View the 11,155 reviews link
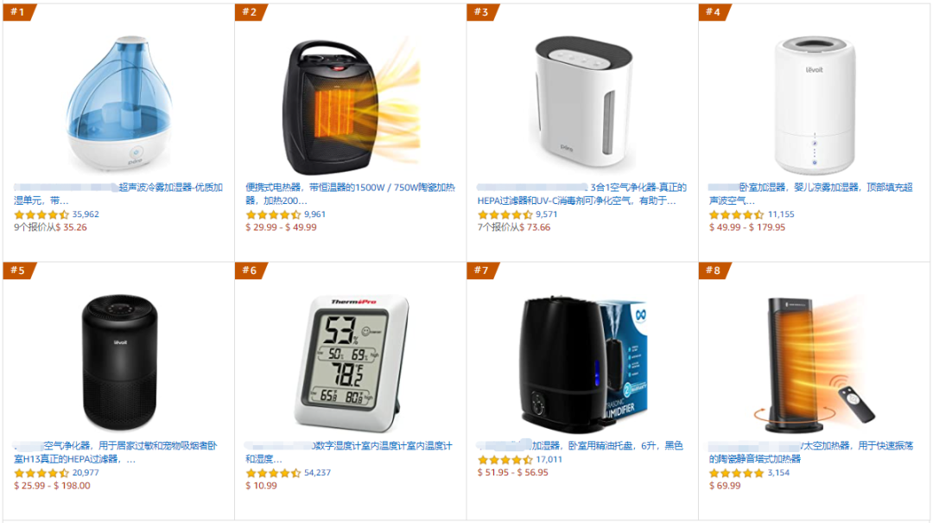The height and width of the screenshot is (523, 933). (781, 214)
